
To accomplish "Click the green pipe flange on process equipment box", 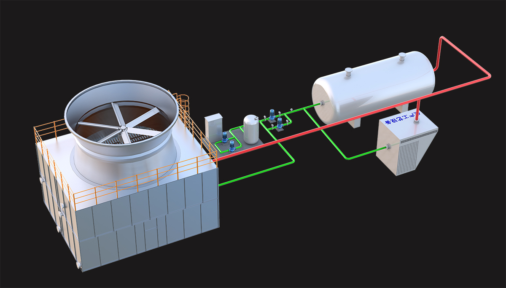I will [387, 148].
